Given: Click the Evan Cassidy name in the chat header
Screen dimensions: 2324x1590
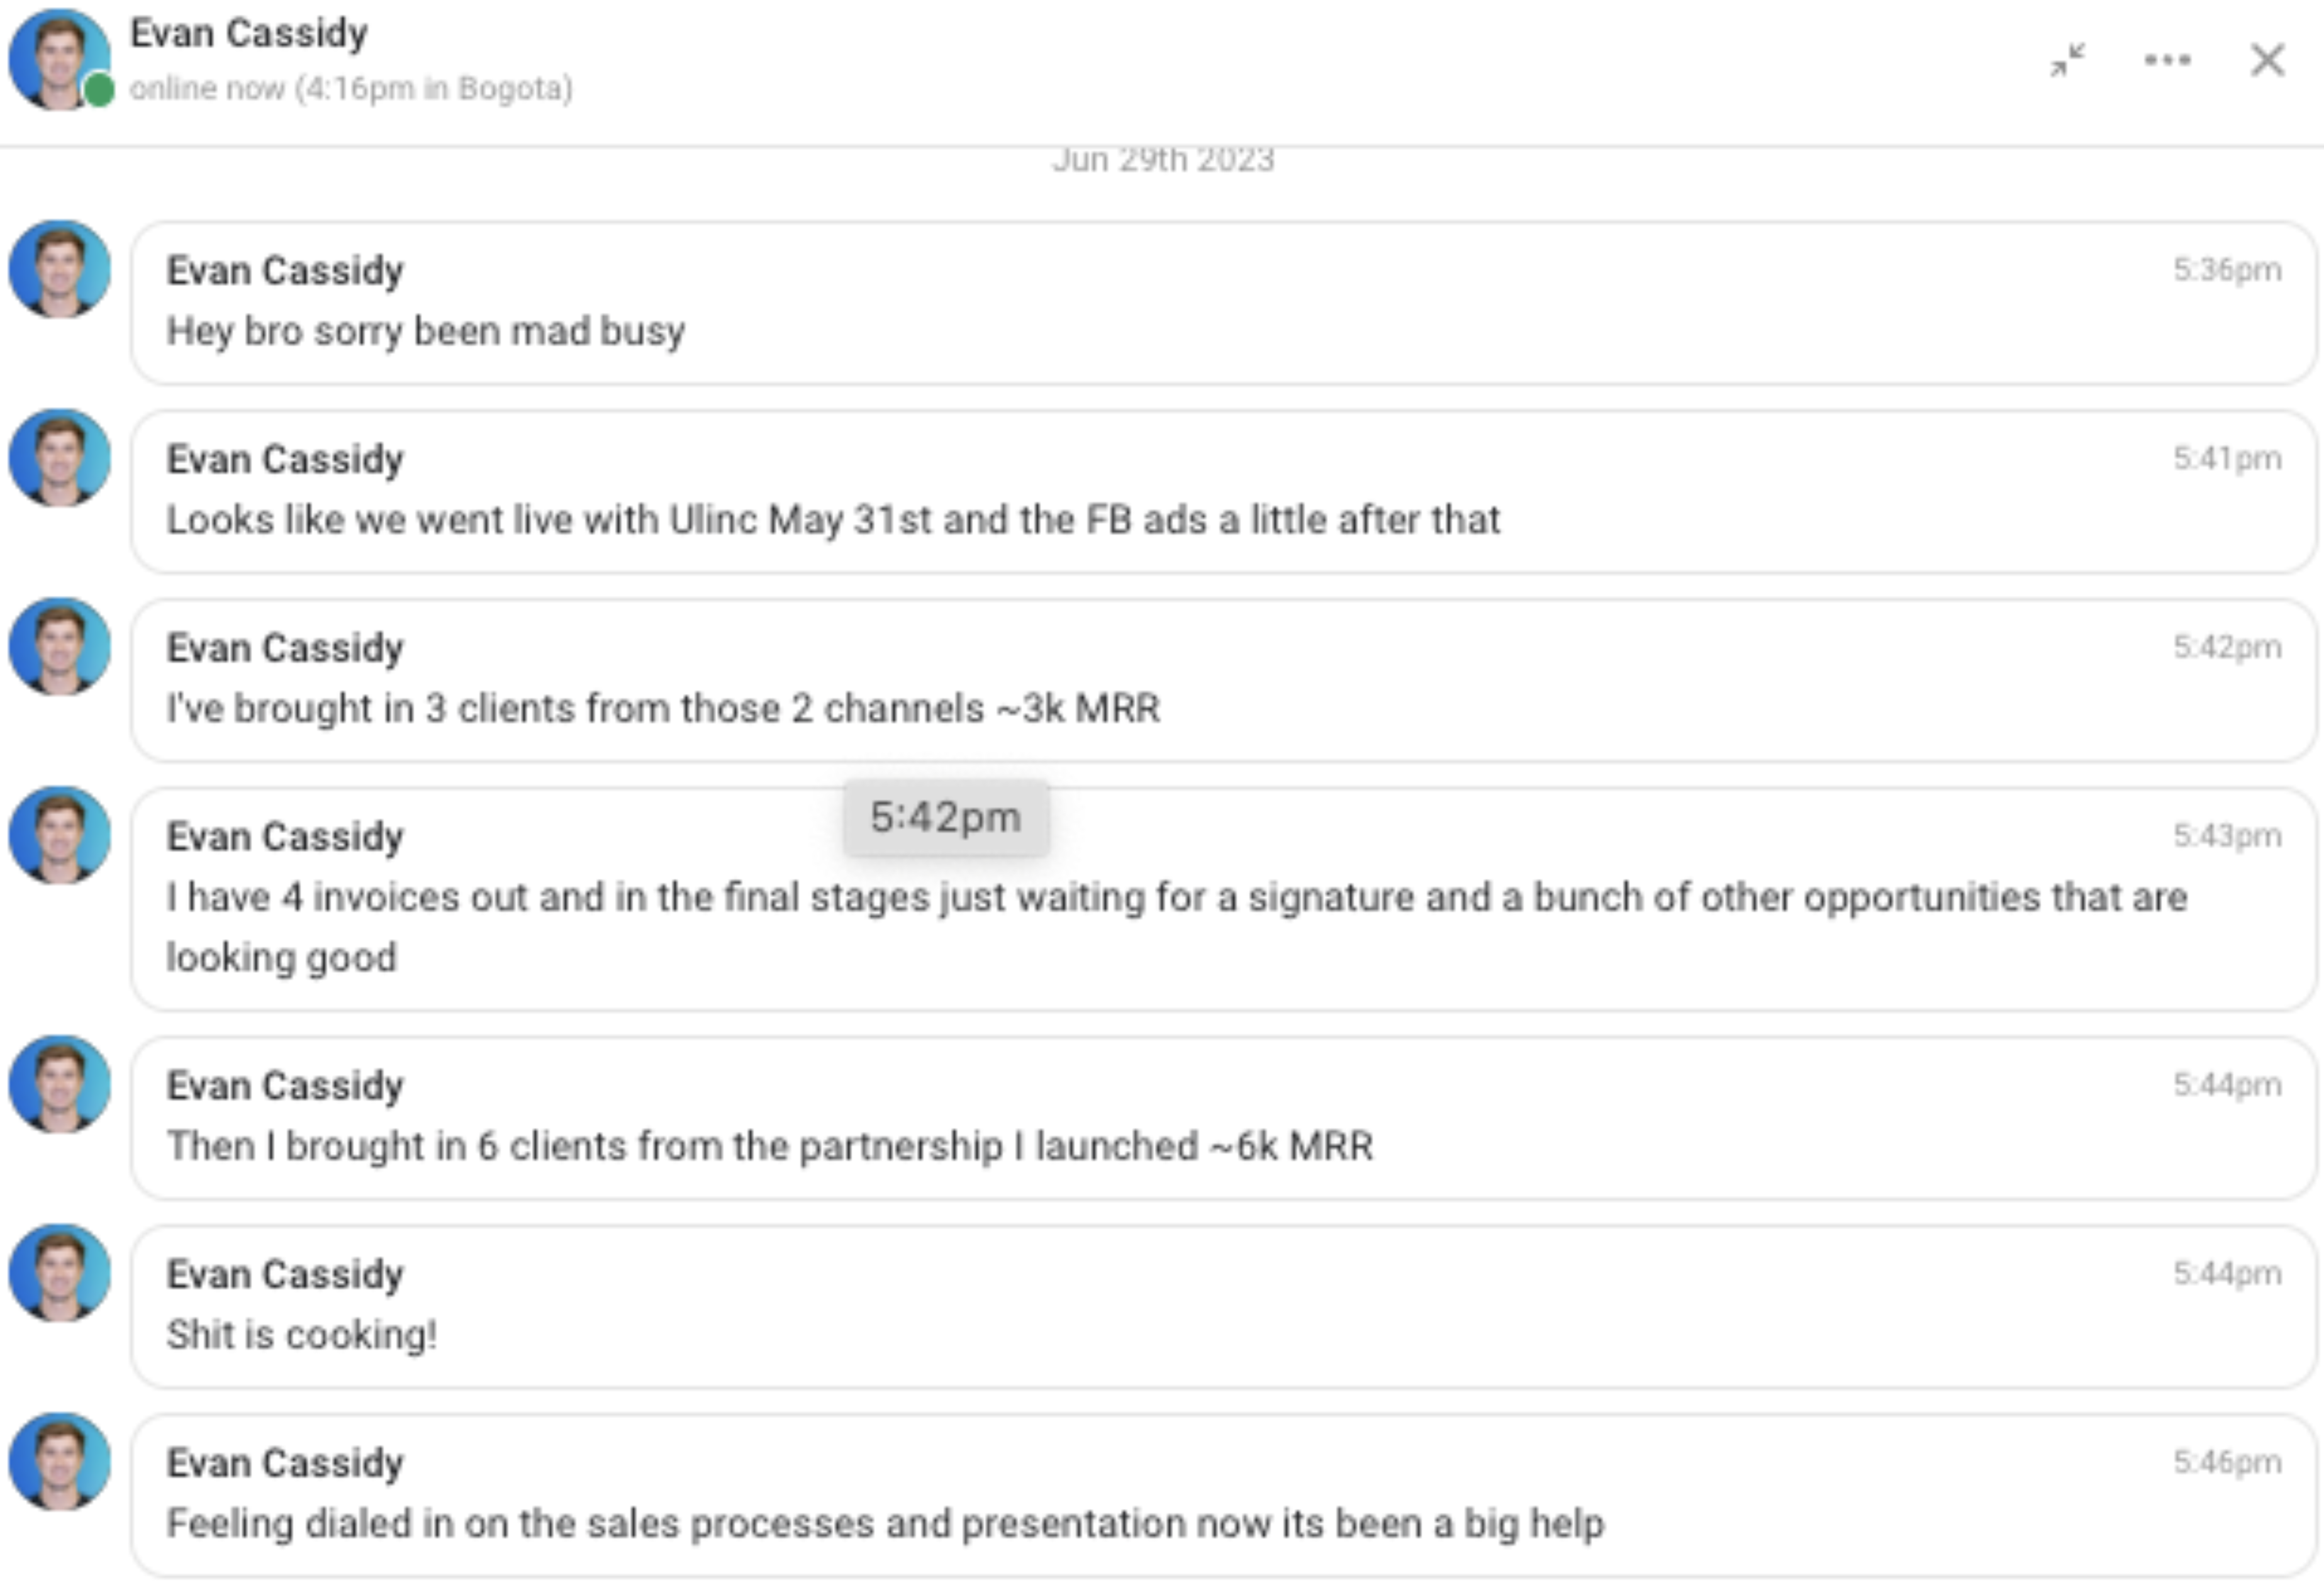Looking at the screenshot, I should (249, 33).
